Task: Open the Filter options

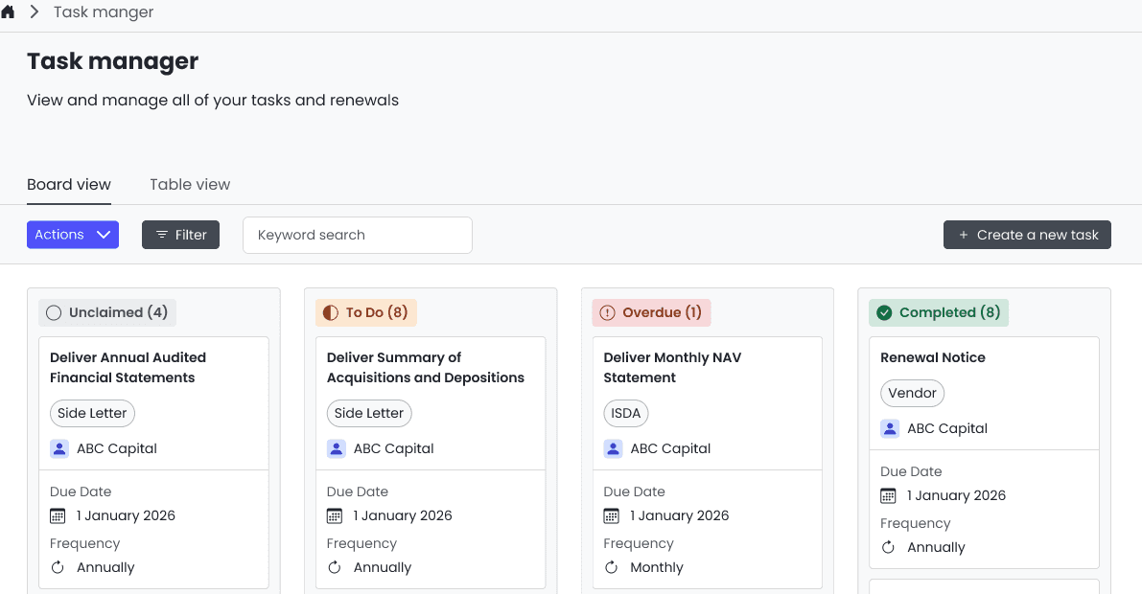Action: pos(180,235)
